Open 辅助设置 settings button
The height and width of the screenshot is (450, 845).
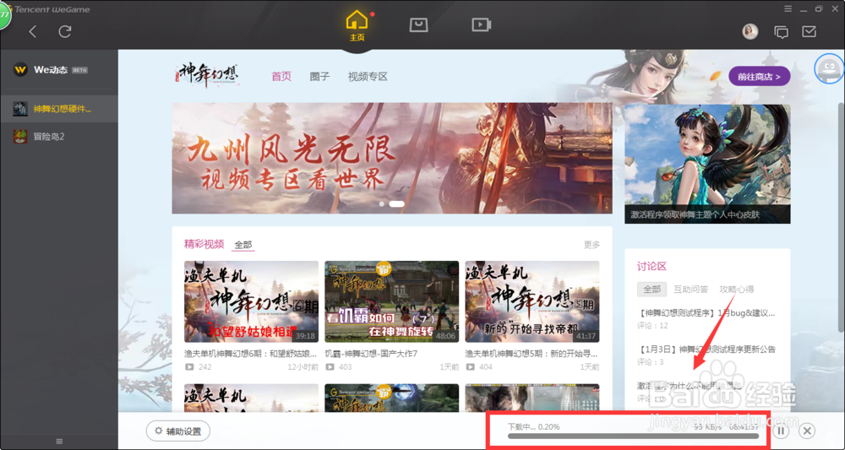coord(177,431)
